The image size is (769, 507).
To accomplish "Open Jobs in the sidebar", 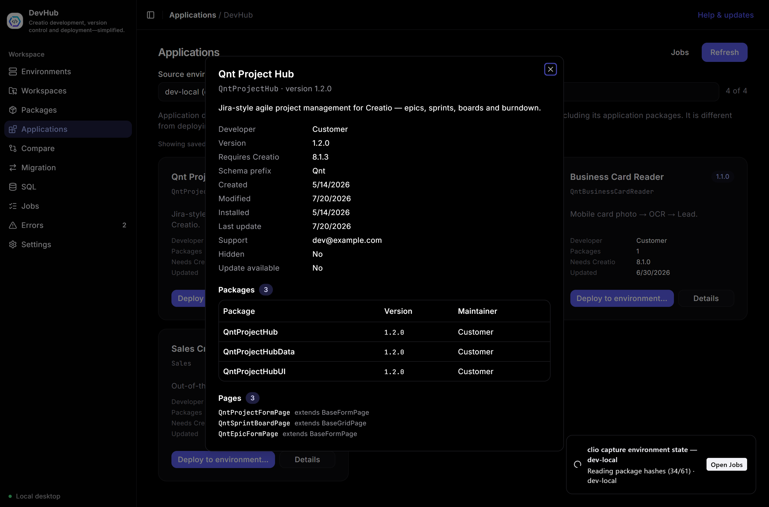I will (x=68, y=206).
